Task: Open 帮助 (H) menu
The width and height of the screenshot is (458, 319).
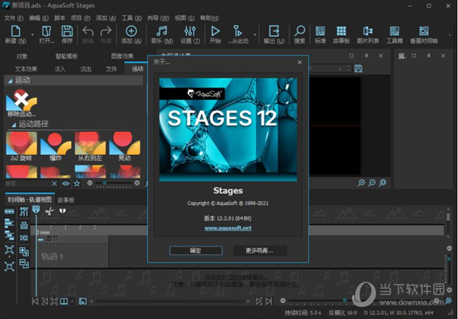Action: click(x=209, y=18)
